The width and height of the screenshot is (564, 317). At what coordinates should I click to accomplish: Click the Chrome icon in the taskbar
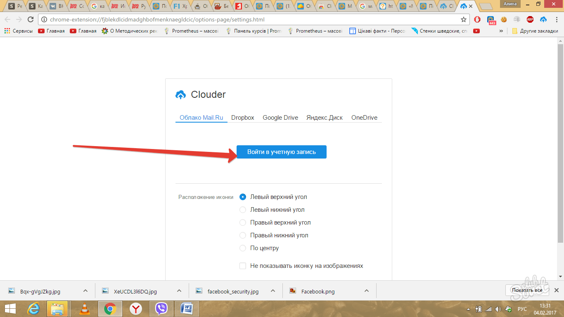coord(109,308)
